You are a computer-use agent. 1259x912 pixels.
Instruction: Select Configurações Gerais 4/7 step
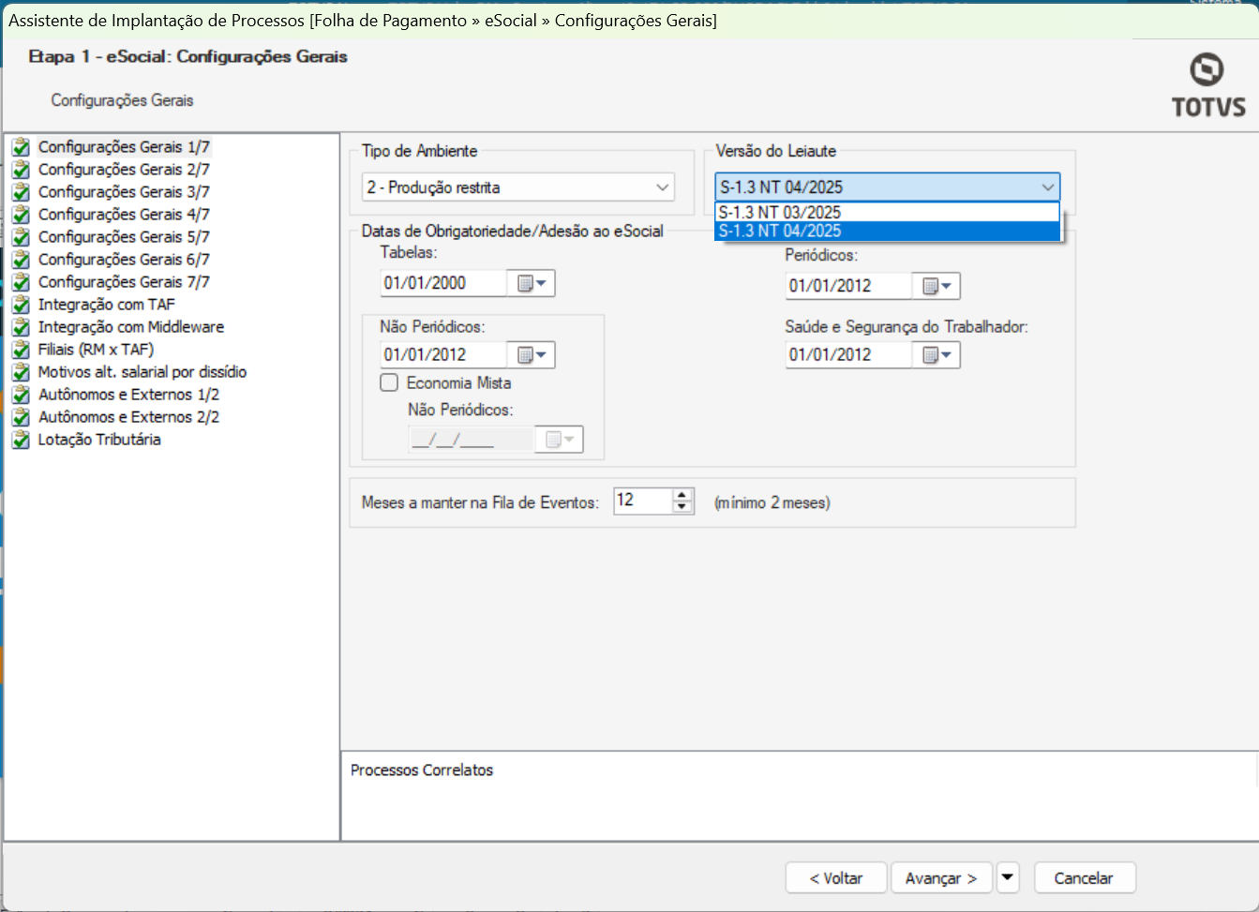(124, 215)
